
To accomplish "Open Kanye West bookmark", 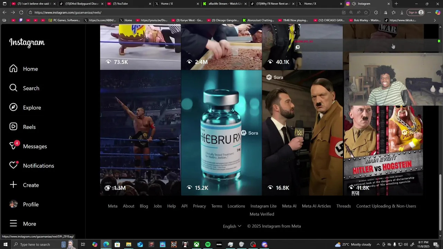I will 187,20.
